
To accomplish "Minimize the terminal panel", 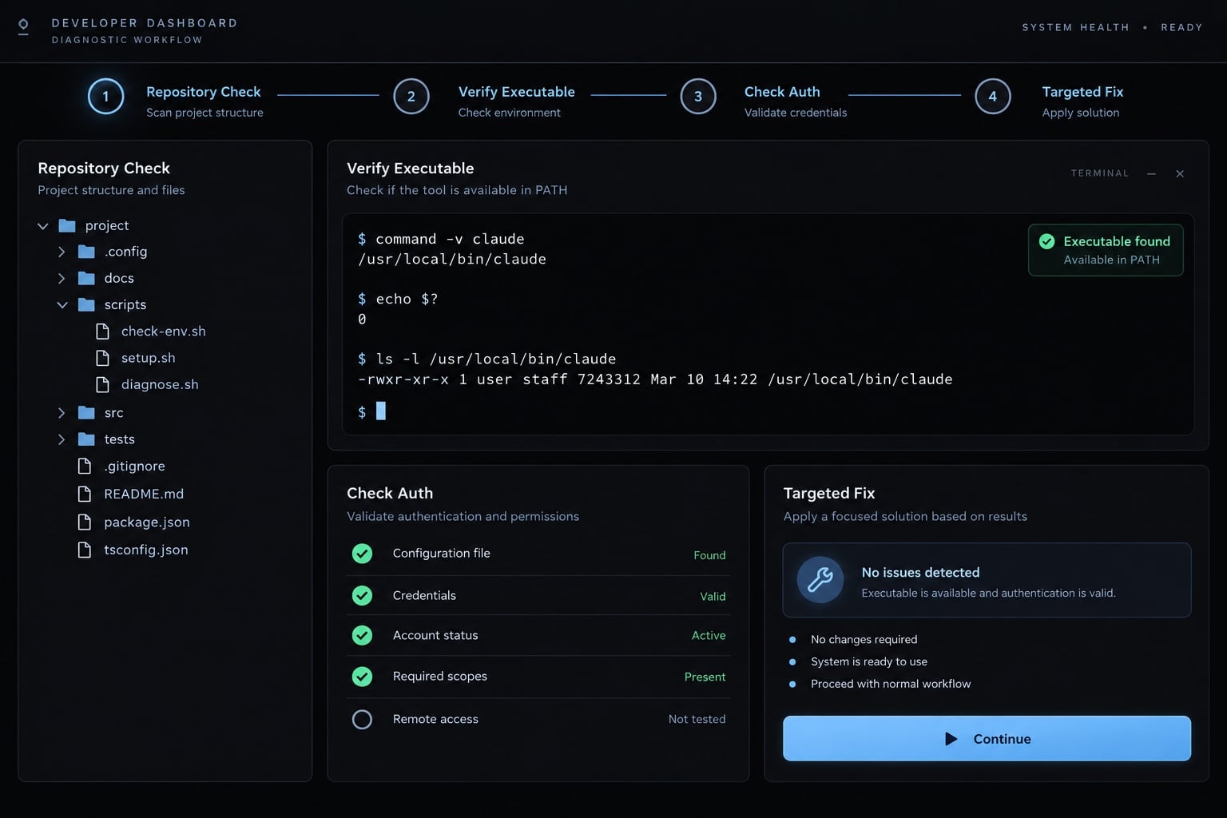I will [1151, 174].
